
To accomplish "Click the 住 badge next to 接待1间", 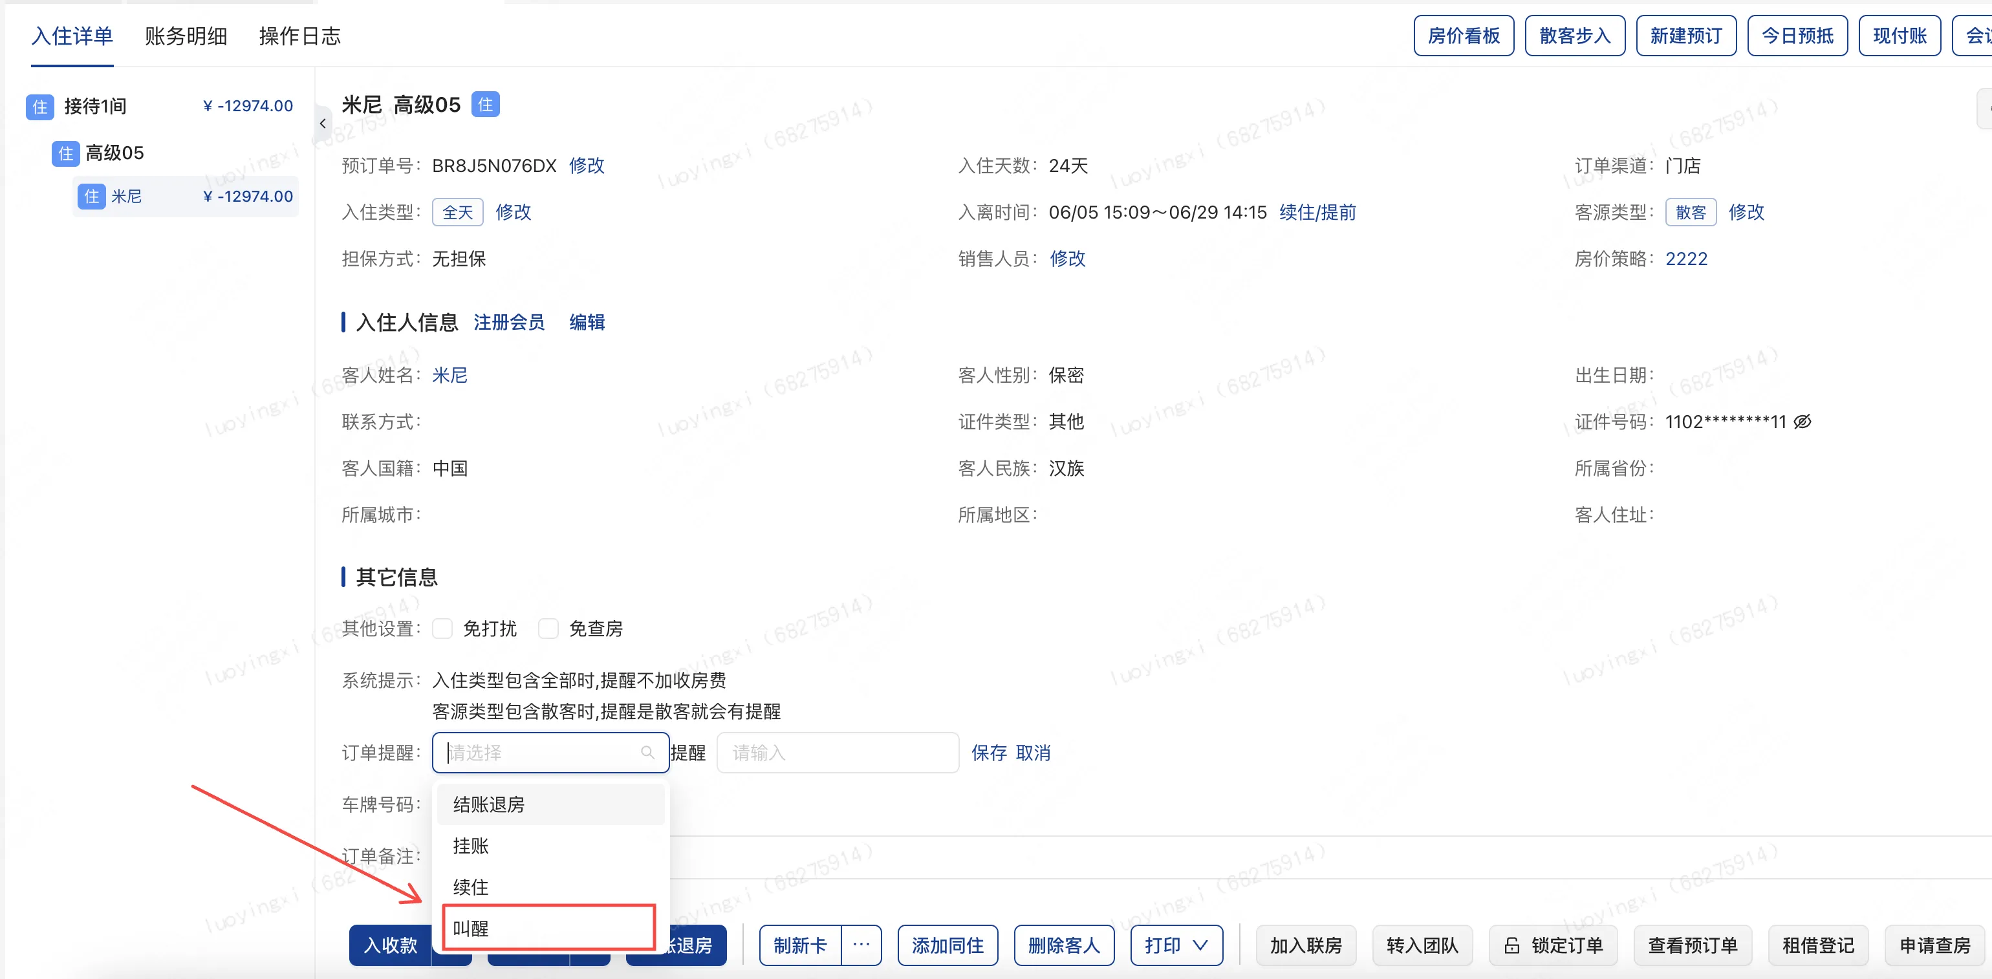I will [40, 106].
